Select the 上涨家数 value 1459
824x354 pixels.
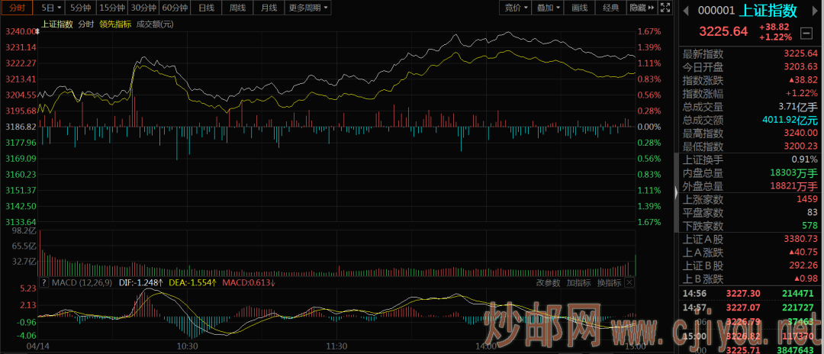(x=808, y=200)
